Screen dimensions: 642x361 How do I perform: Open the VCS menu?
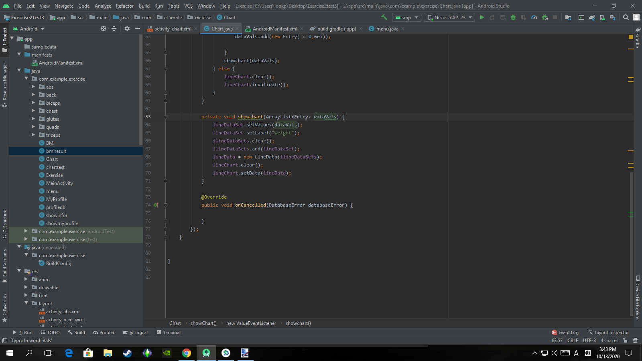coord(188,6)
